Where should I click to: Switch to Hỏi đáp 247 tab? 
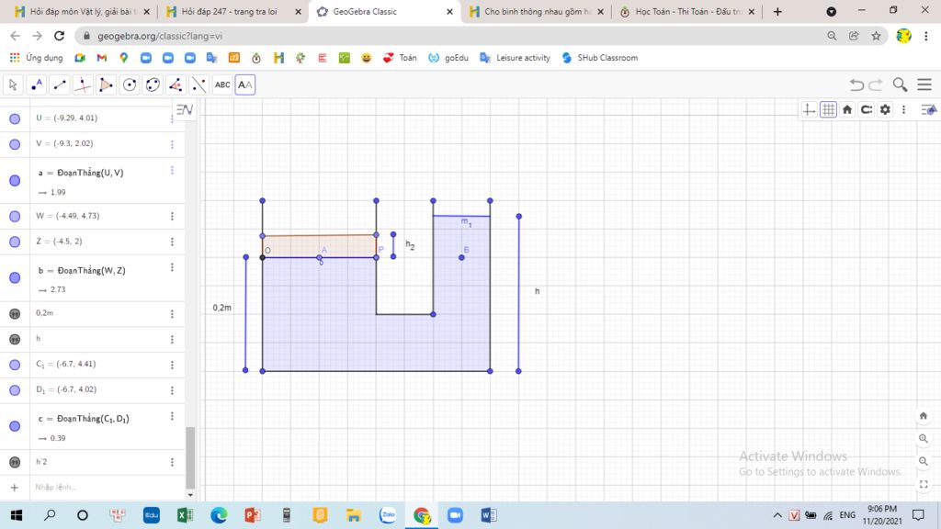pyautogui.click(x=232, y=11)
